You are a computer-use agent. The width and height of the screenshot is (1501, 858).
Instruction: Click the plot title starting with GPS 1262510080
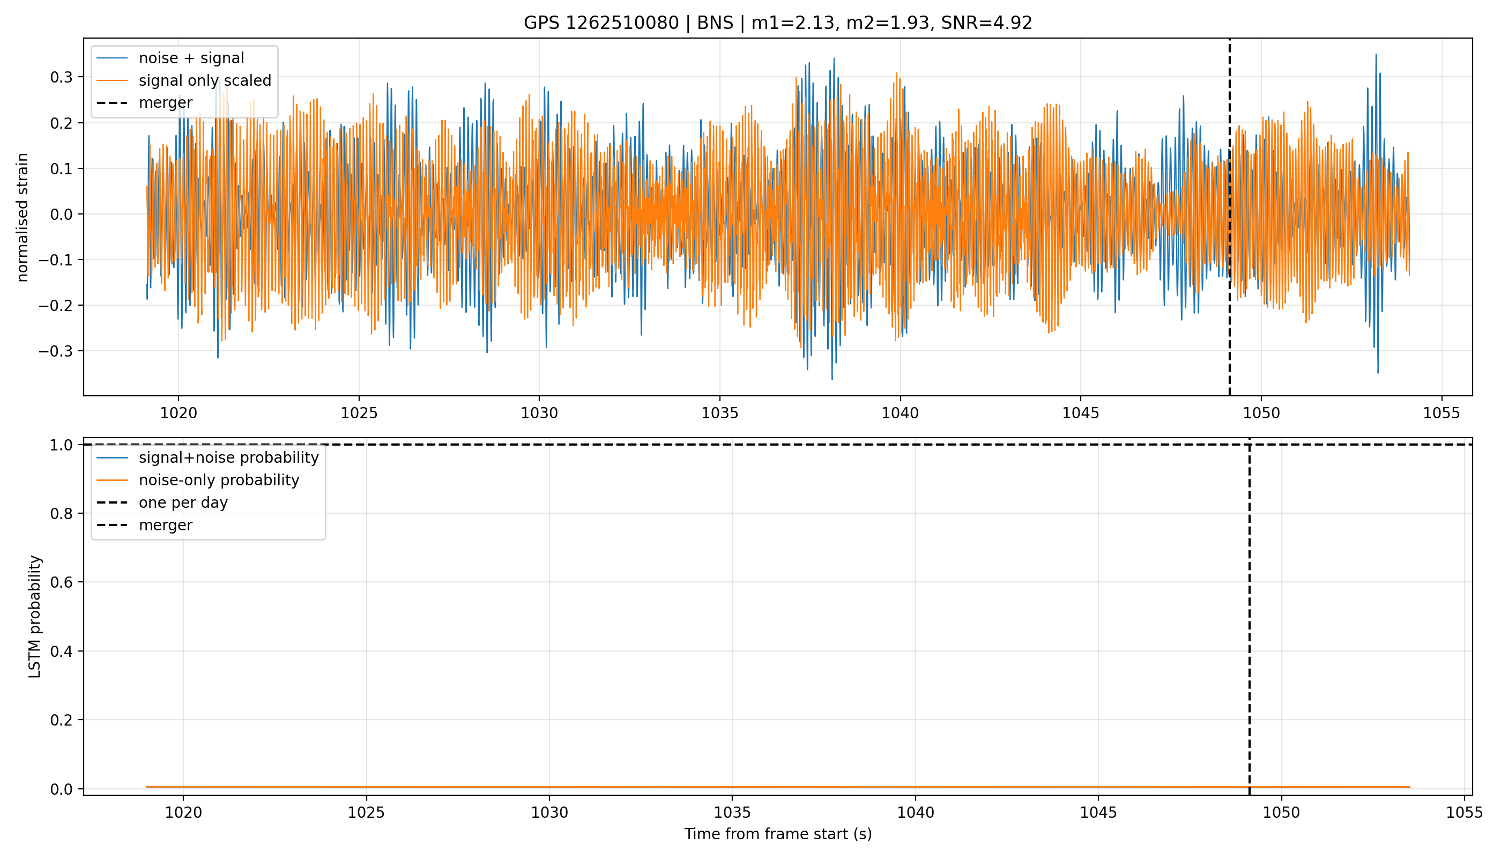click(x=778, y=23)
